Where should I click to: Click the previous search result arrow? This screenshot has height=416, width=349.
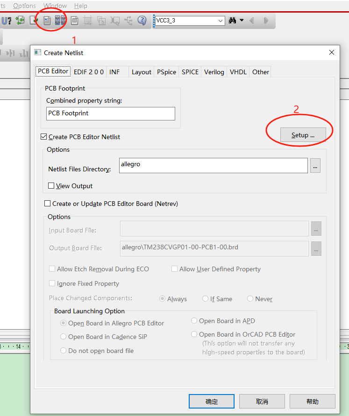coord(252,21)
